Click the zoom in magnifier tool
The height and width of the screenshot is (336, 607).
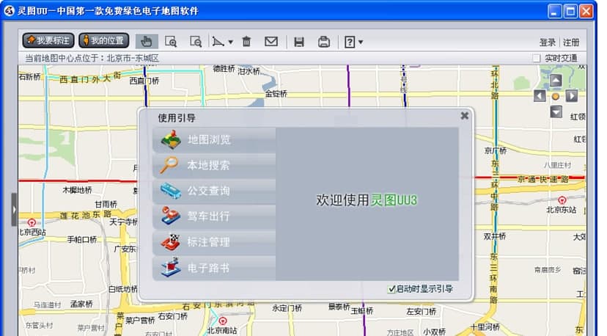171,41
